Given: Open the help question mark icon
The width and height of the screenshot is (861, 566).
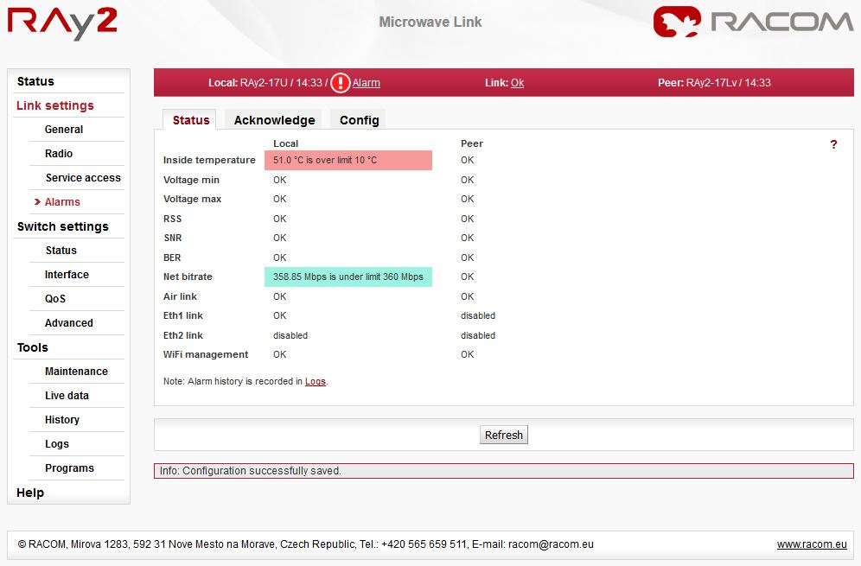Looking at the screenshot, I should coord(833,144).
